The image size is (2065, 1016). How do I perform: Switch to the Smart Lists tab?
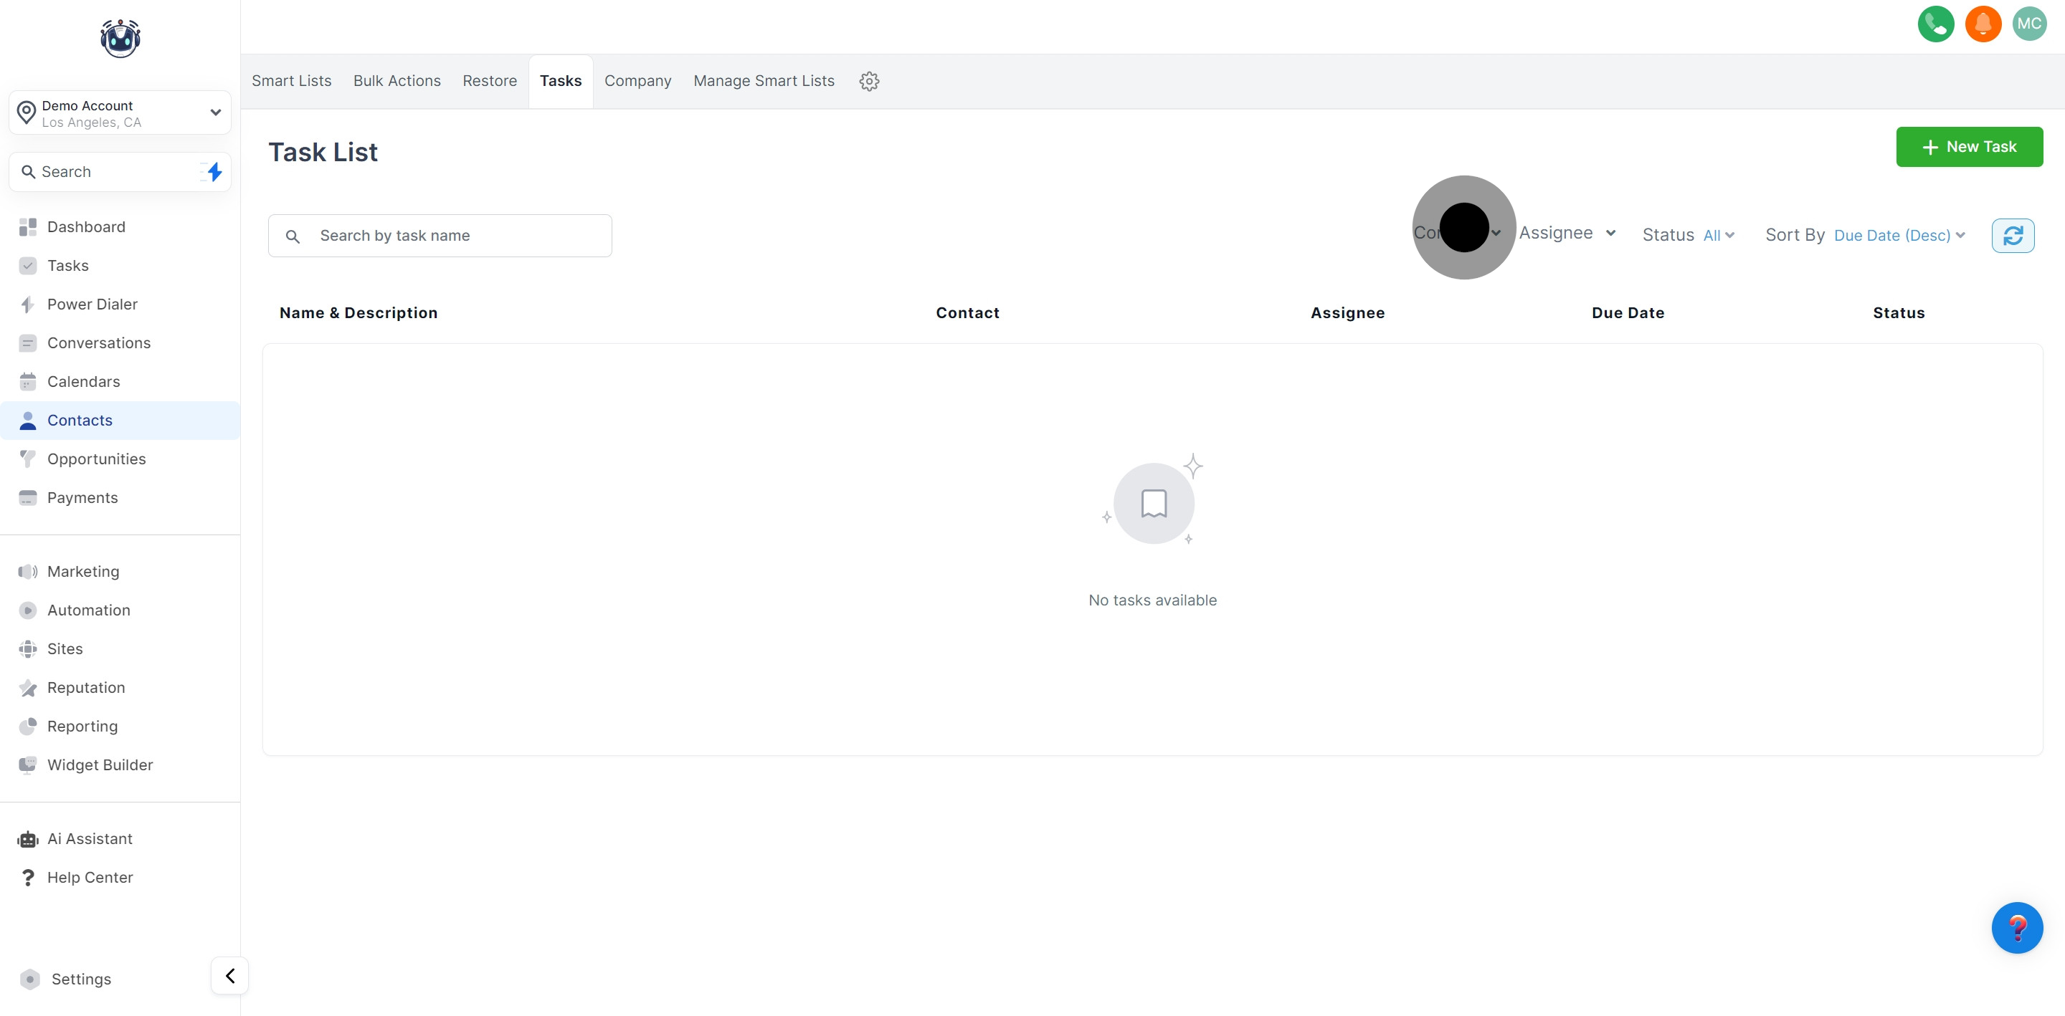click(291, 80)
